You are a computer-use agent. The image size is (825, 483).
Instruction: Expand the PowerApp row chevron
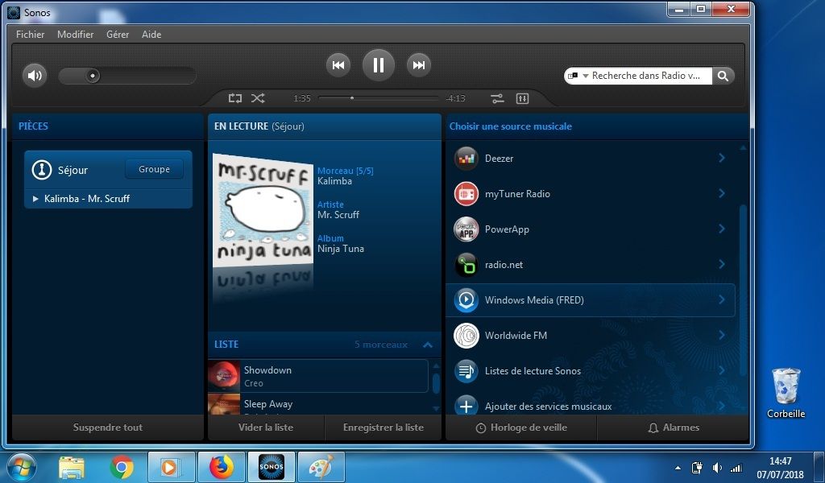tap(722, 229)
